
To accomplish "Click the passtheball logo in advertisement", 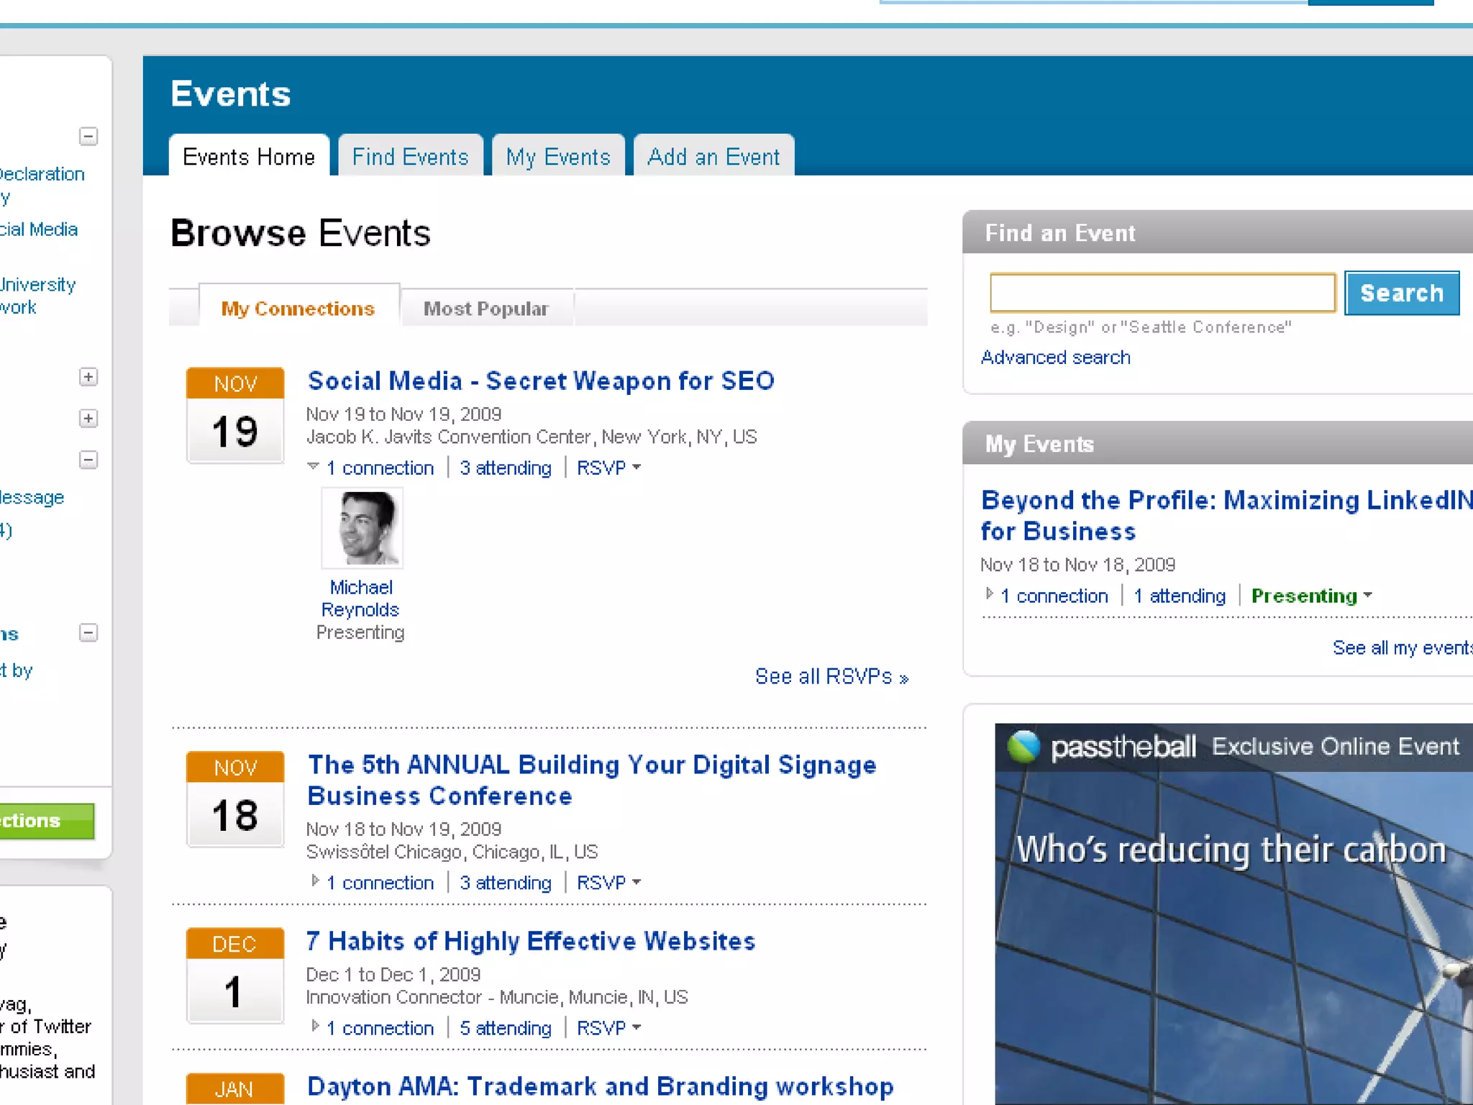I will click(x=1102, y=747).
